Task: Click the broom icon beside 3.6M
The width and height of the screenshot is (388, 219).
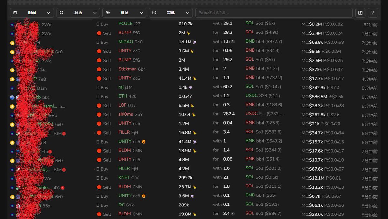Action: point(192,51)
